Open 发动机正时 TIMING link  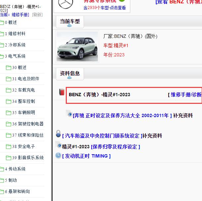pos(86,156)
